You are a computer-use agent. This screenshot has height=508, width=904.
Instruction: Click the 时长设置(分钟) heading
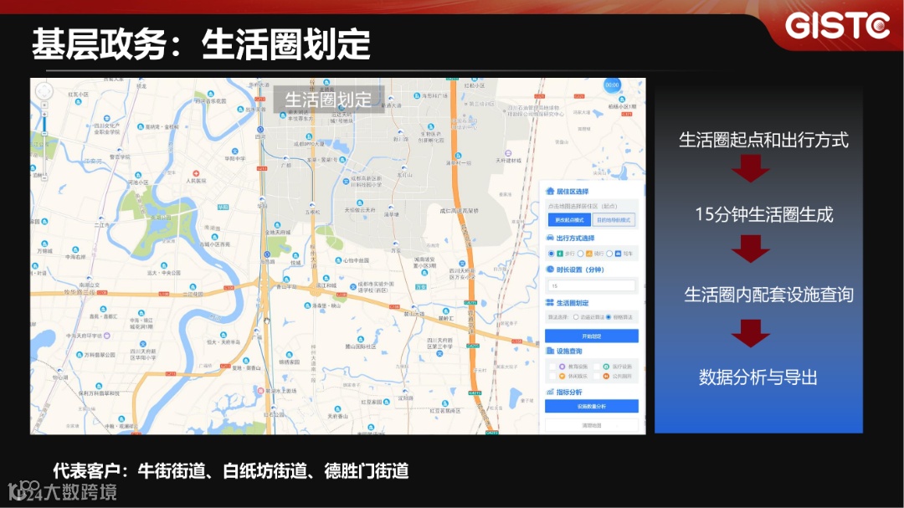(x=580, y=269)
